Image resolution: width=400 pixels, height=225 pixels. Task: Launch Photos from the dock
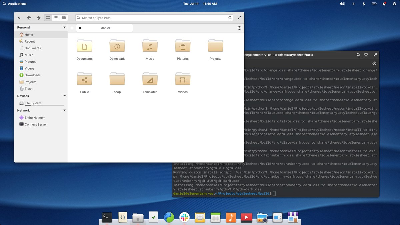tap(262, 218)
